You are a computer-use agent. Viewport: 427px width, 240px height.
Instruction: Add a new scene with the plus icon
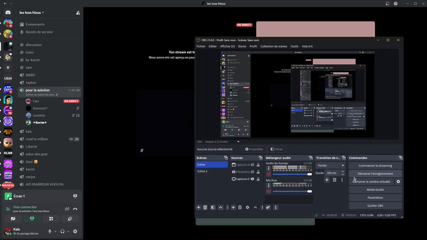tap(199, 207)
